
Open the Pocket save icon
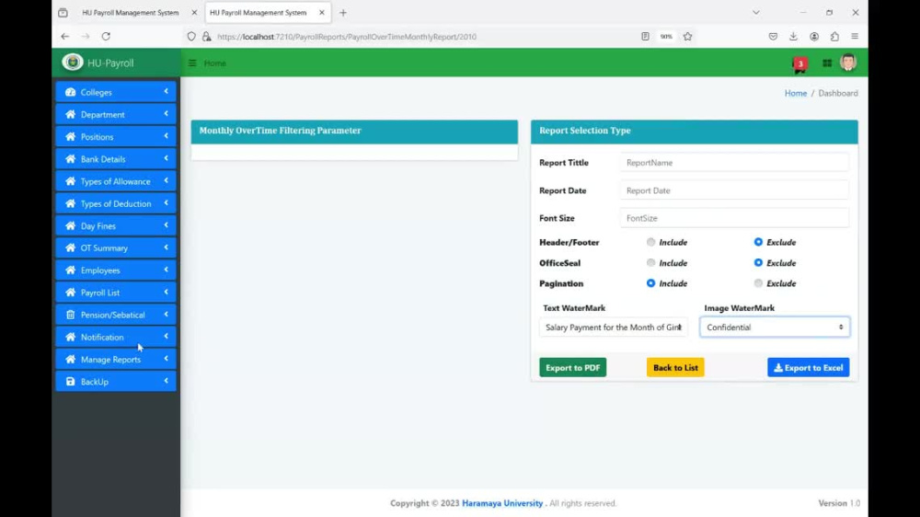pos(773,37)
